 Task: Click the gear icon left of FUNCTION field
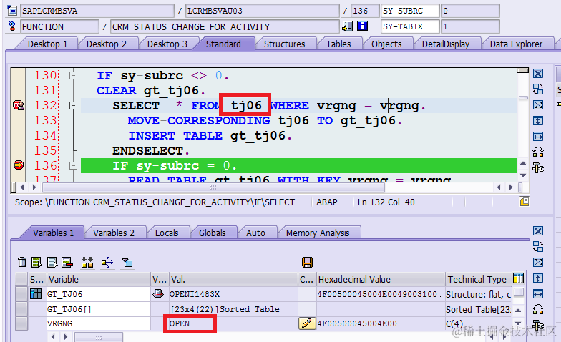pyautogui.click(x=11, y=26)
